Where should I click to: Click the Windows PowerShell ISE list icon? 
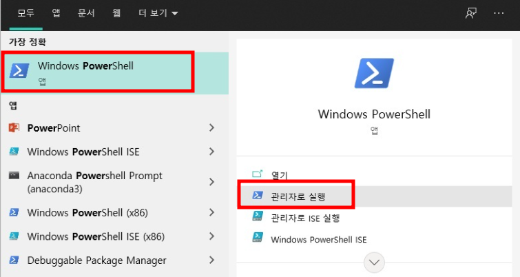click(14, 152)
